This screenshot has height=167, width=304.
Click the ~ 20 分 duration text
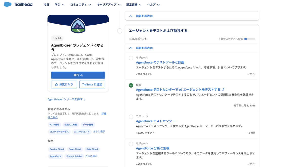pyautogui.click(x=252, y=74)
